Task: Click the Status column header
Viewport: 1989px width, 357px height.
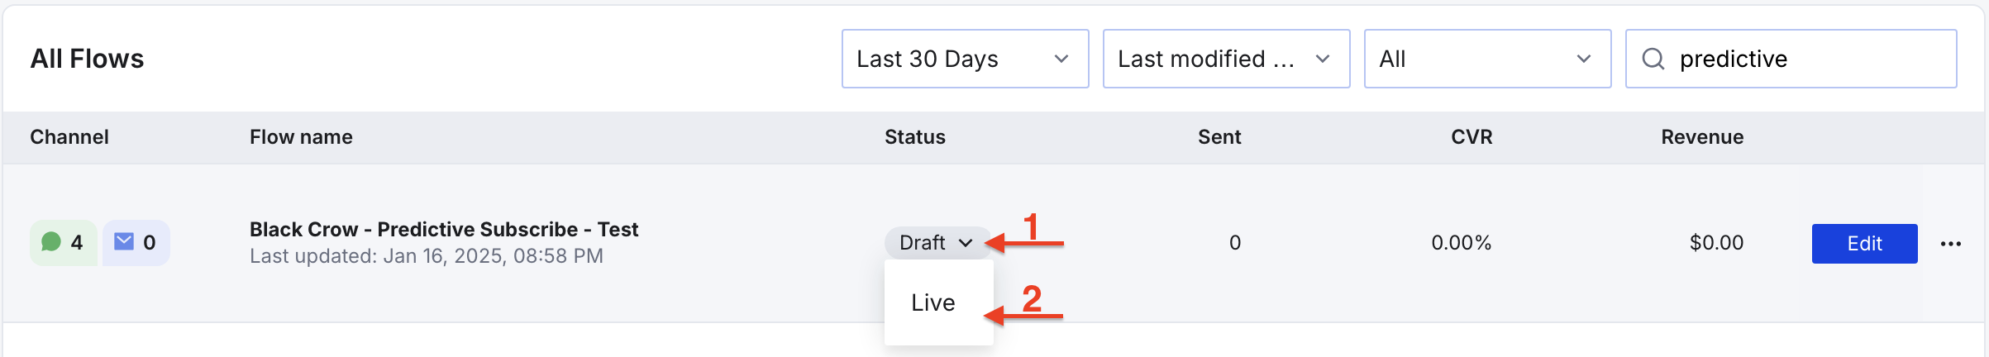Action: pyautogui.click(x=914, y=137)
